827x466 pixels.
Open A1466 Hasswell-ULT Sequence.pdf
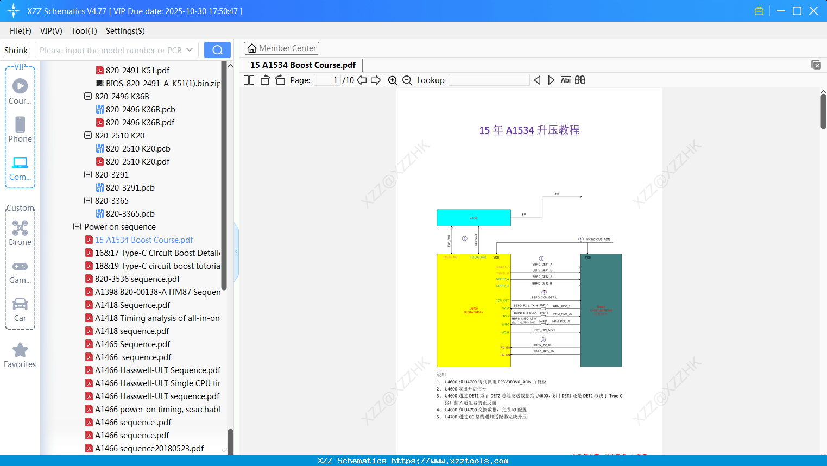(158, 370)
